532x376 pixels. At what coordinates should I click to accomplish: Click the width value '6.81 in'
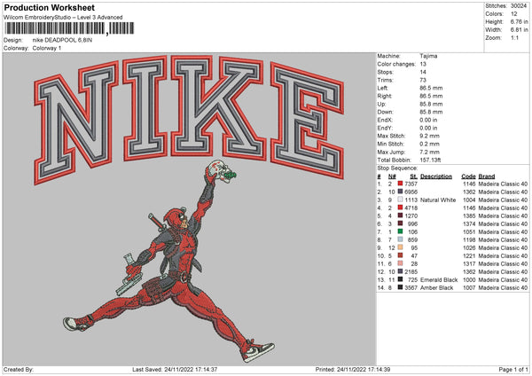click(x=519, y=30)
